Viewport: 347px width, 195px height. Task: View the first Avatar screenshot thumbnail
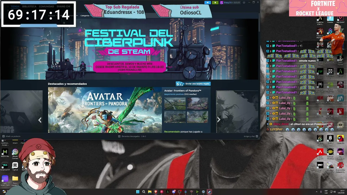click(x=175, y=103)
